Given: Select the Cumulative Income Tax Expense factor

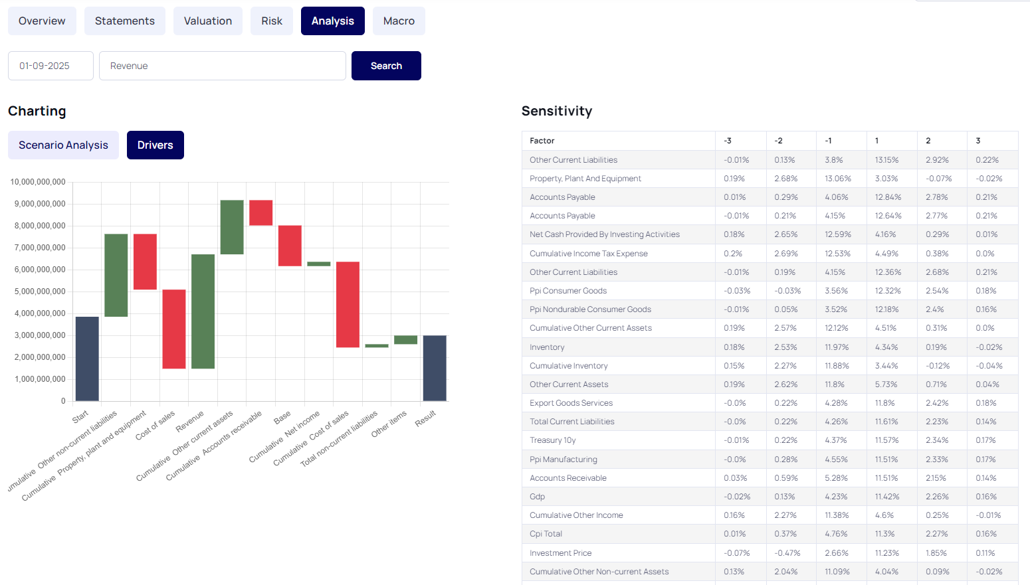Looking at the screenshot, I should point(589,254).
